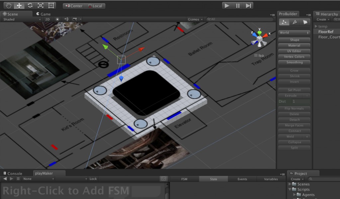The height and width of the screenshot is (199, 340).
Task: Open the Console tab
Action: tap(13, 174)
